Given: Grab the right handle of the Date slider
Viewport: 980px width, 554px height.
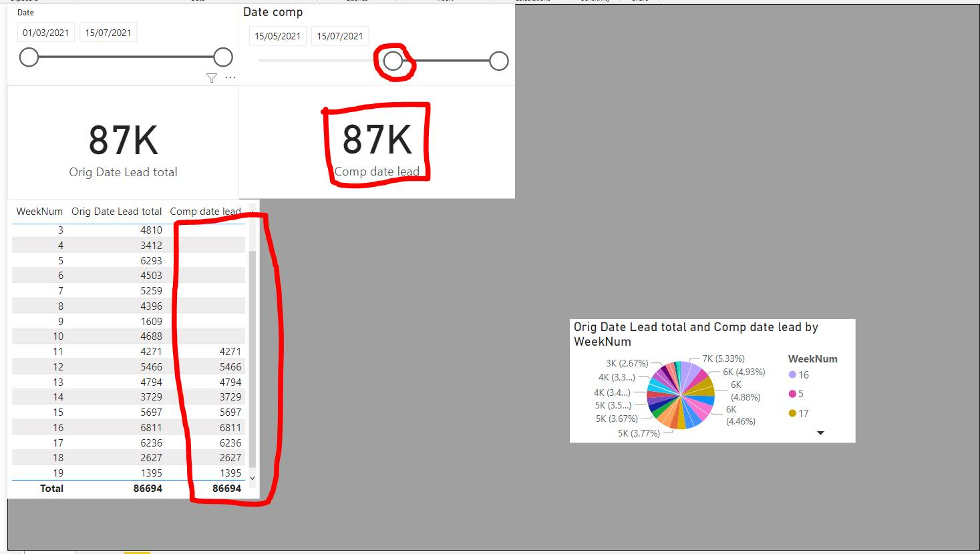Looking at the screenshot, I should tap(223, 57).
